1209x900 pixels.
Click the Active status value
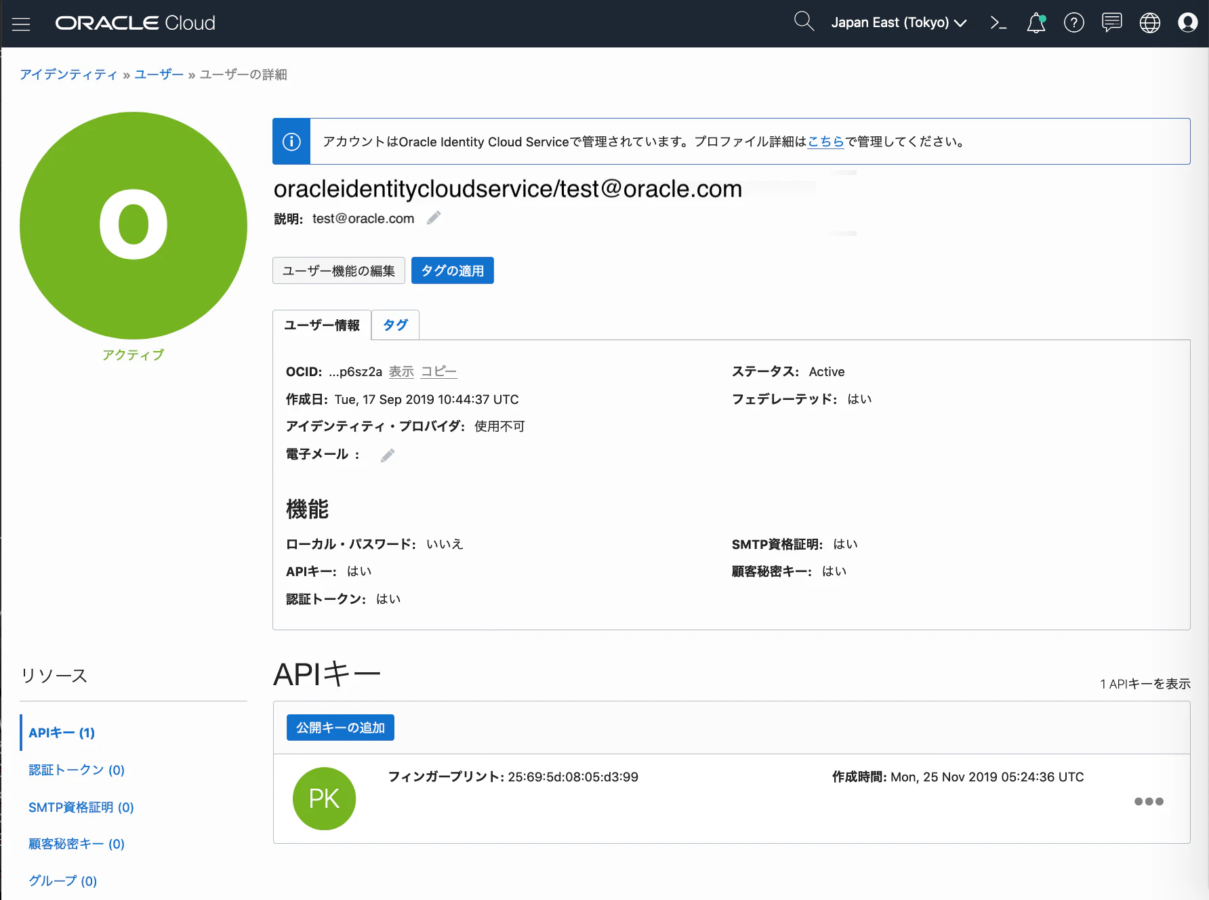coord(827,371)
